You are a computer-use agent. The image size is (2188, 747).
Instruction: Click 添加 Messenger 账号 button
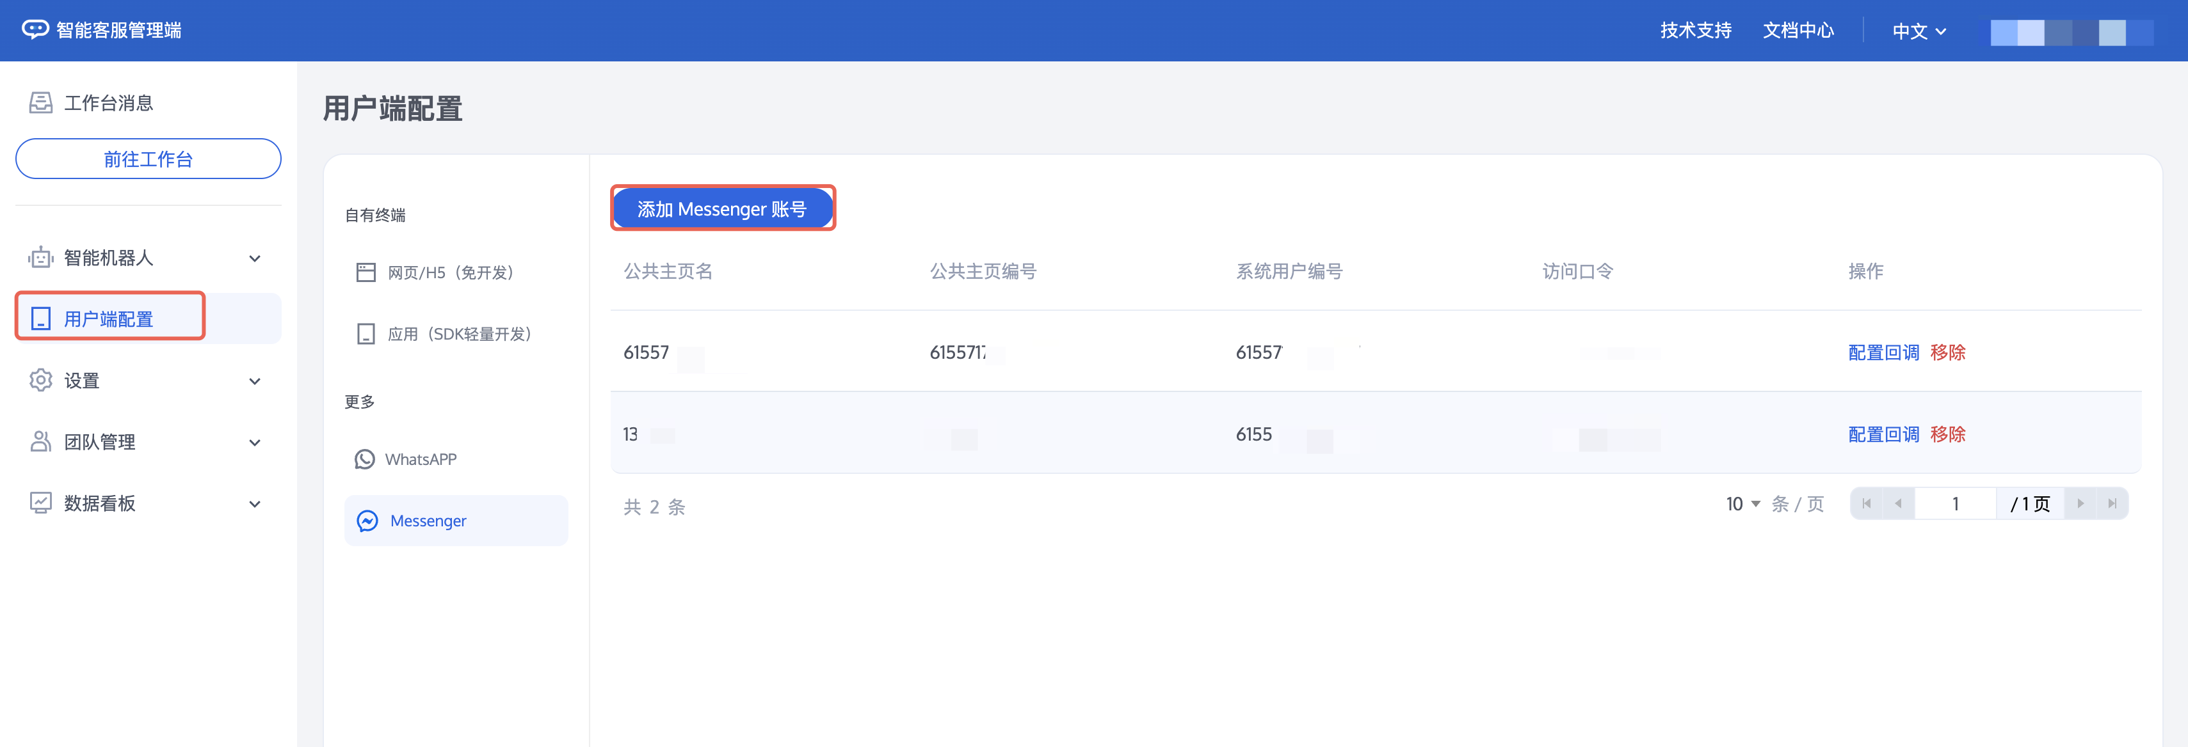point(722,209)
